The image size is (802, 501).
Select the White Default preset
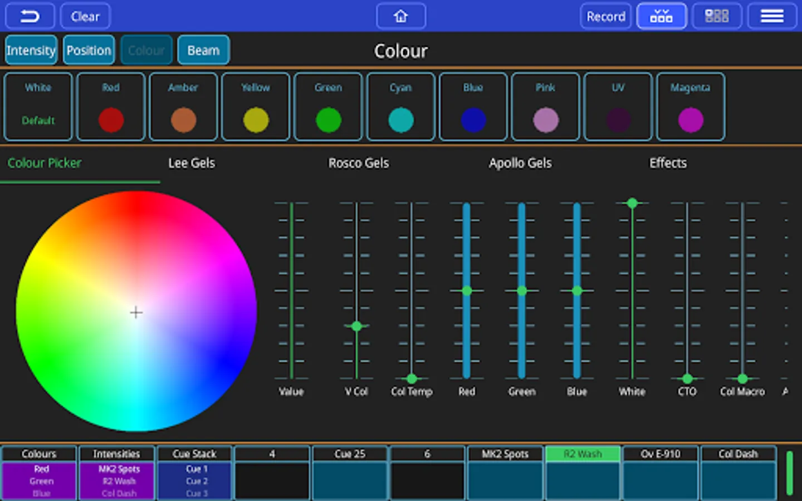(38, 107)
